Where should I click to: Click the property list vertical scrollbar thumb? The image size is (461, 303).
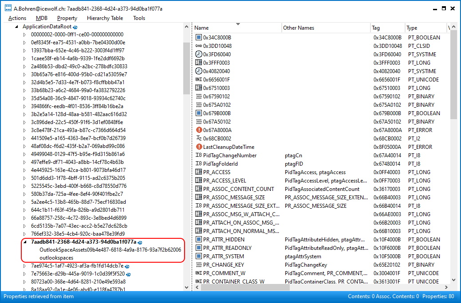coord(453,75)
